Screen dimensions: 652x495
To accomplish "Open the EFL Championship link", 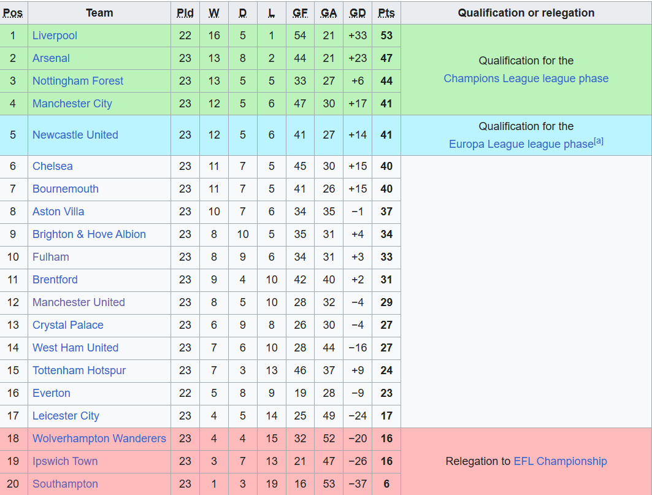I will [560, 461].
